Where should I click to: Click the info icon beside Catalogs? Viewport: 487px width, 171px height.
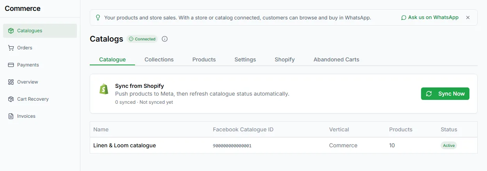(165, 39)
